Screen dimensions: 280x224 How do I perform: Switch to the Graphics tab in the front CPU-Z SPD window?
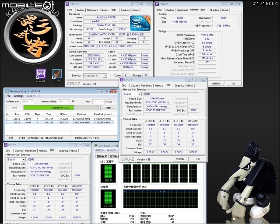[x=179, y=86]
